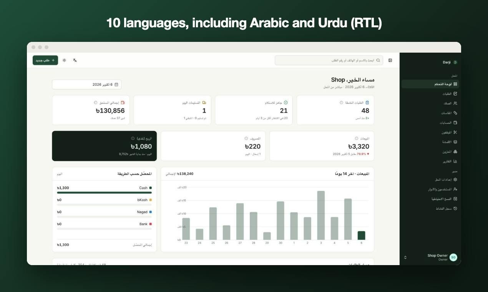
Task: Click info icon beside الطلبات النشطة
Action: [341, 103]
